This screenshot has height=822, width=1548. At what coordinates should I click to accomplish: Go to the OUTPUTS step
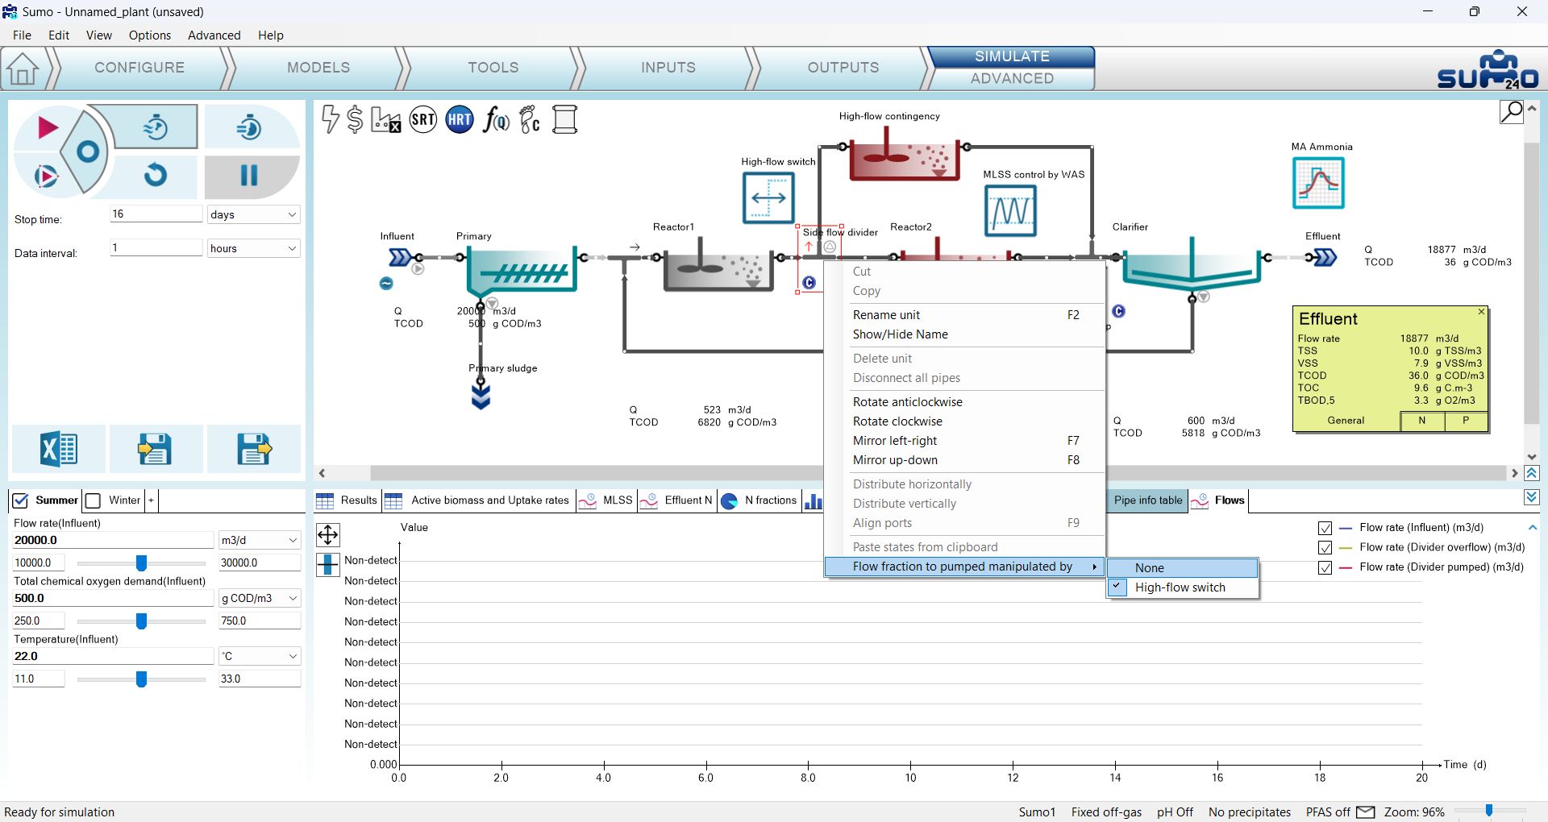coord(843,68)
